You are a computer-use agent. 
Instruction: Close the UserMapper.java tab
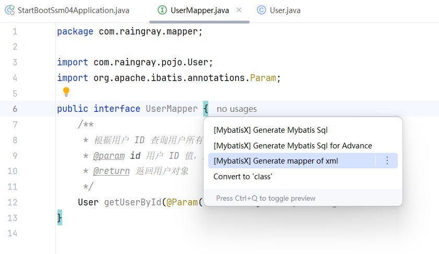coord(239,10)
